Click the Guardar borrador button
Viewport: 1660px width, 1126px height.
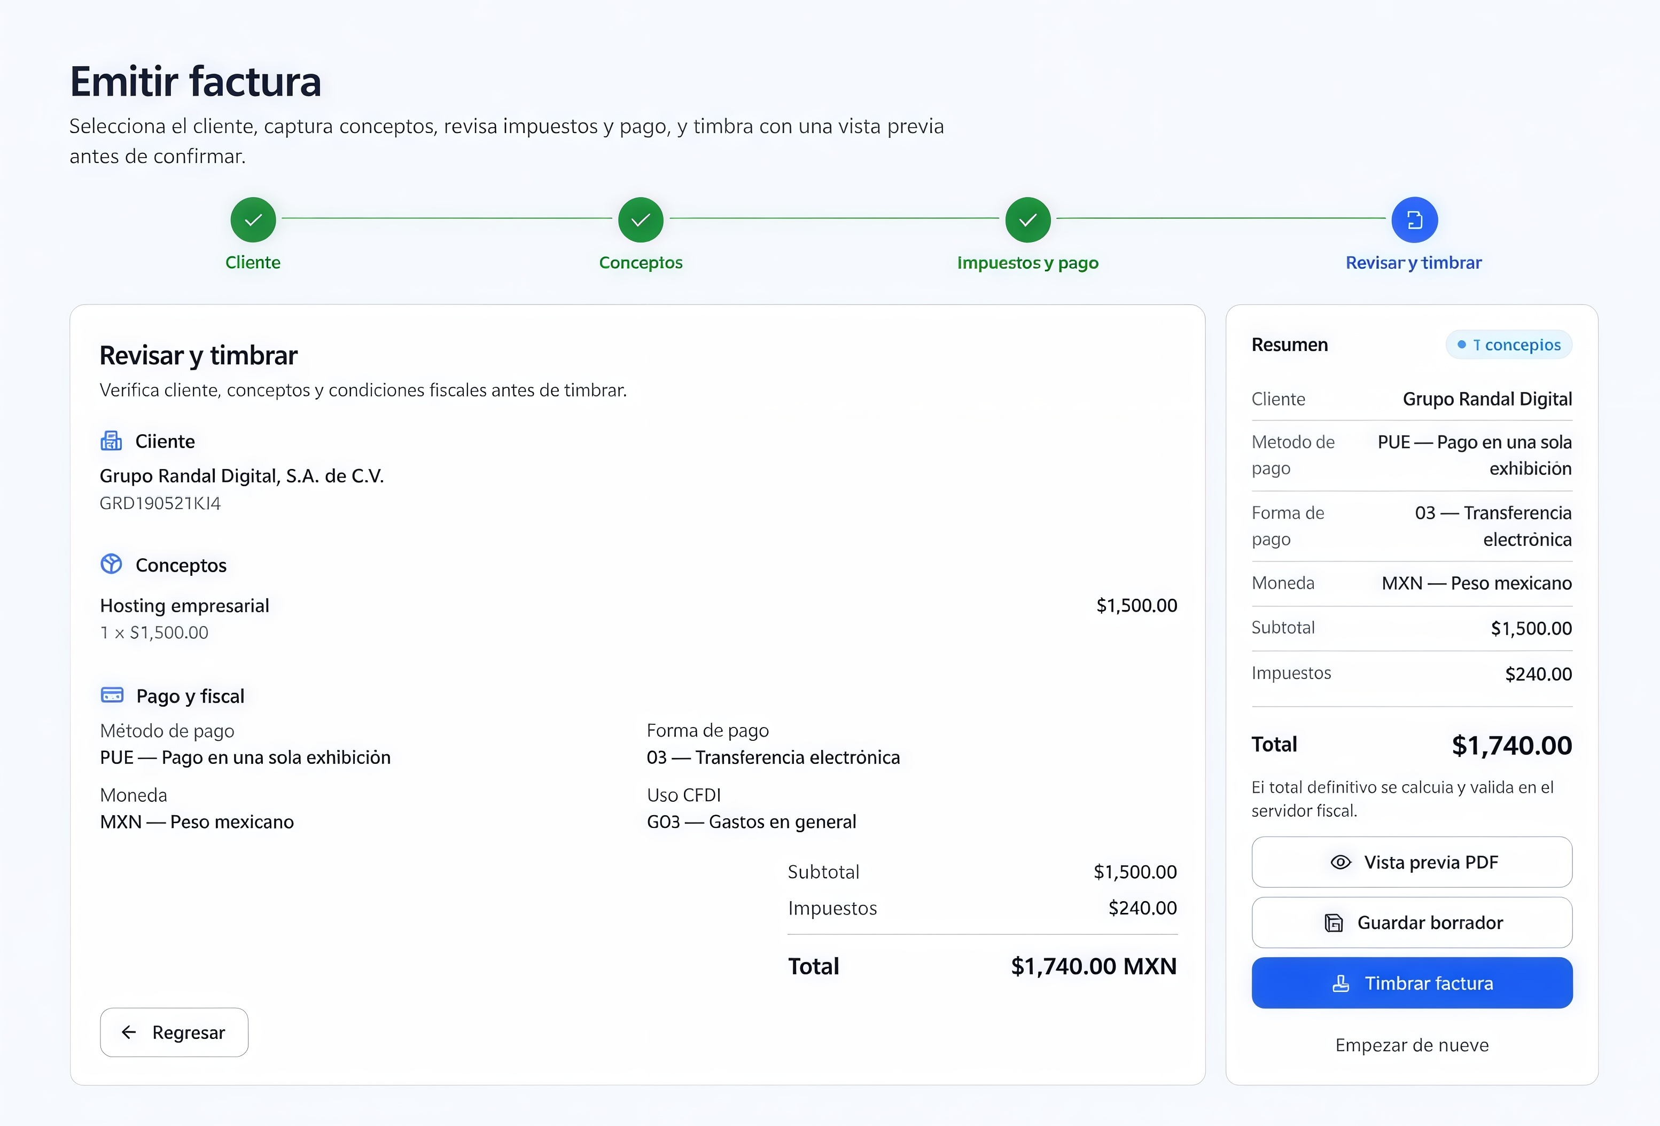click(1412, 922)
